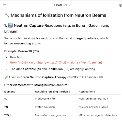Click the repeat-arrows emoji near Neutron Capture
This screenshot has height=122, width=122.
(10, 25)
